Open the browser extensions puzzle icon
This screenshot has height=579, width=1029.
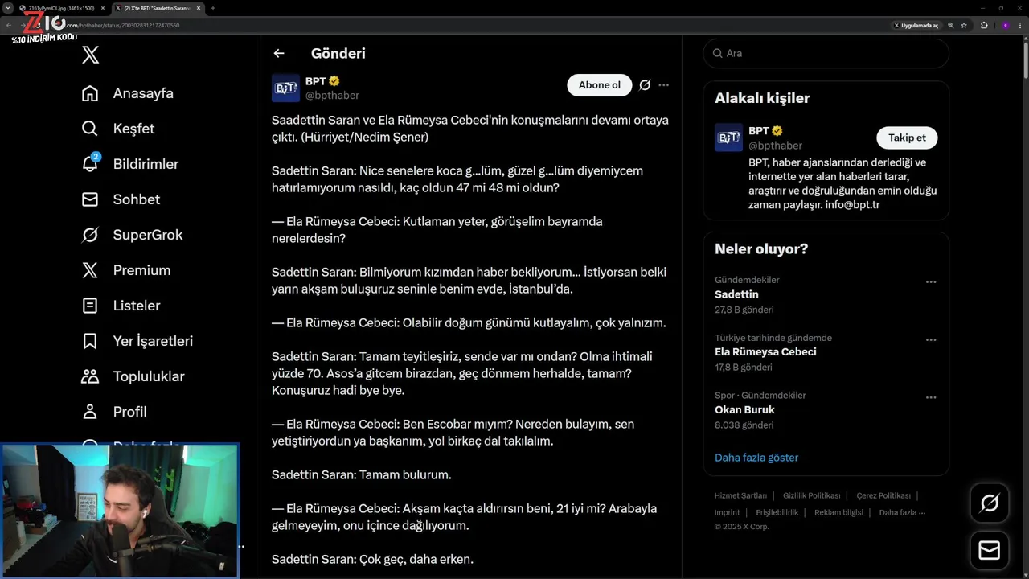[x=984, y=26]
